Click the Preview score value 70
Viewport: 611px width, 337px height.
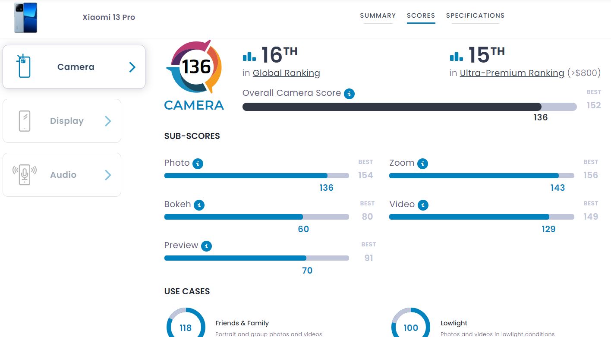[x=307, y=271]
